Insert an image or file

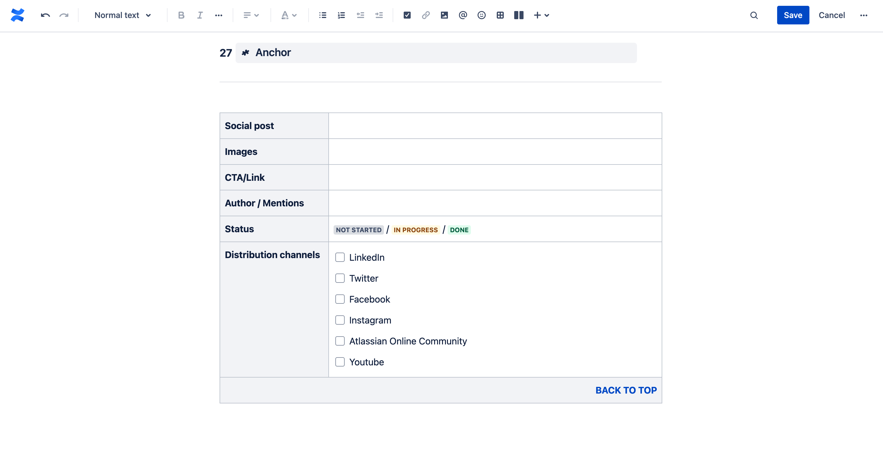(x=444, y=15)
